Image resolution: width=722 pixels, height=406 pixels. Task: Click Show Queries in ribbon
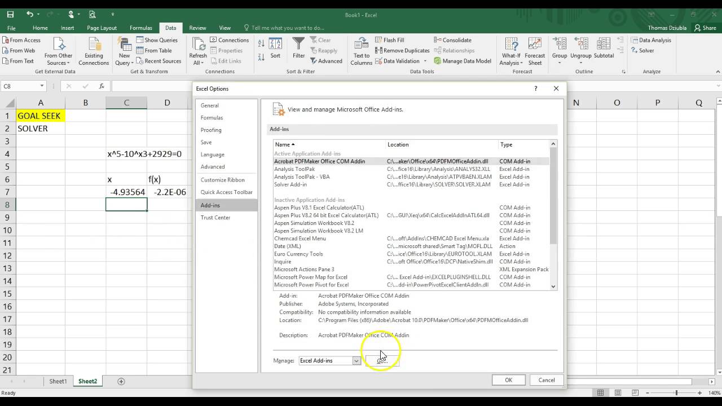(157, 40)
